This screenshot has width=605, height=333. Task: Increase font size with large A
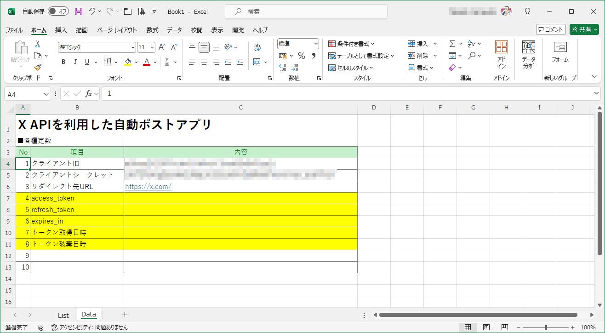click(162, 47)
